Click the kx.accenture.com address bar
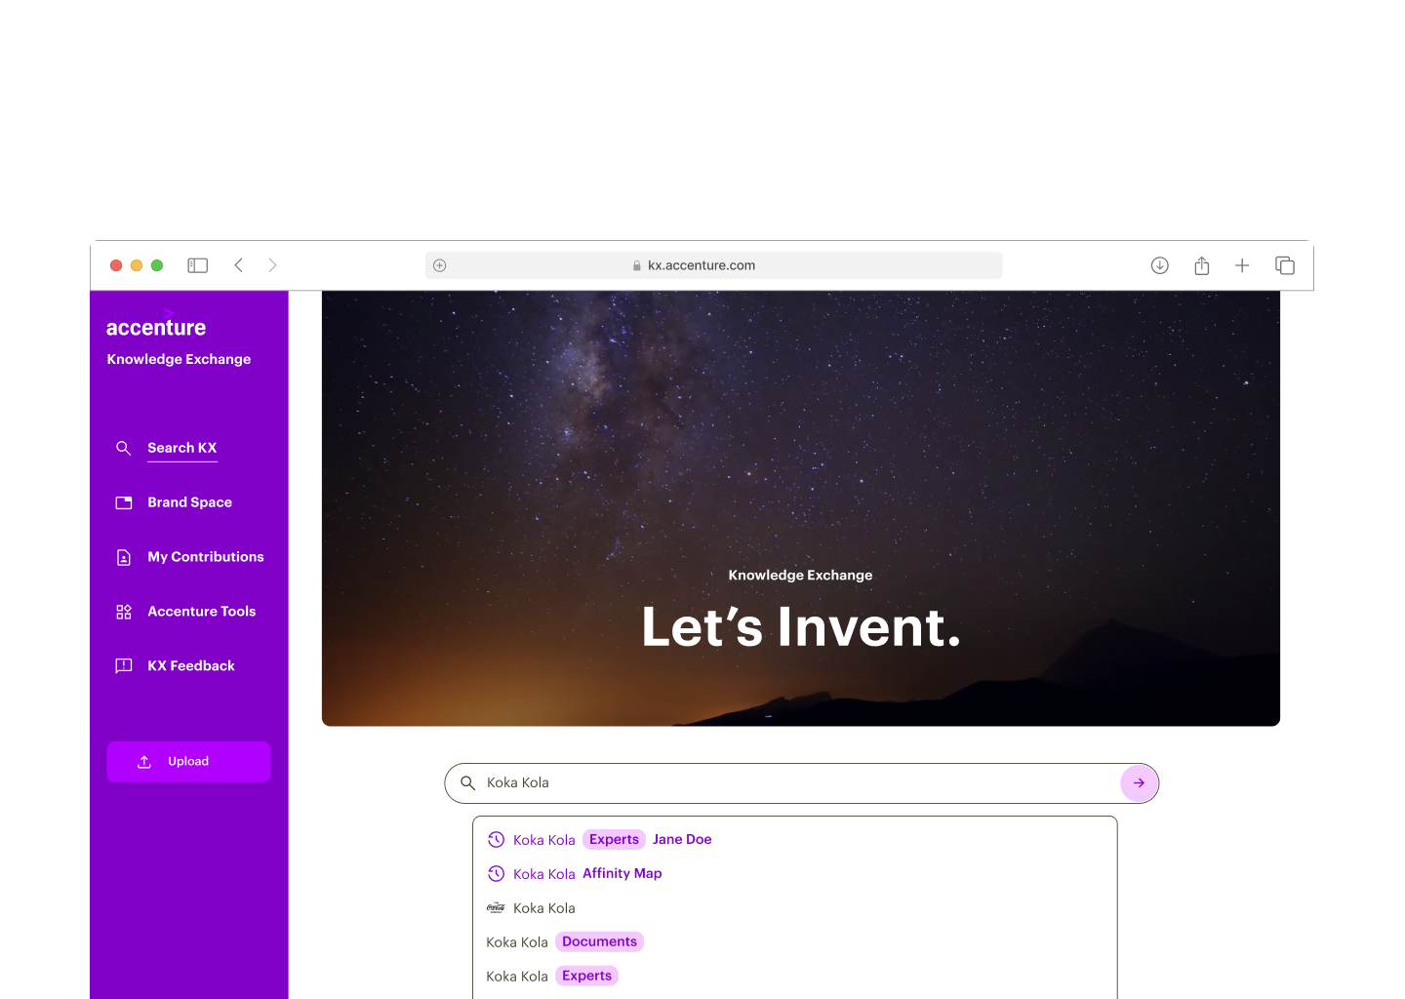This screenshot has height=999, width=1405. click(714, 265)
